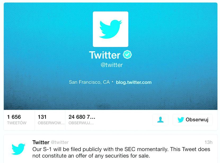220x163 pixels.
Task: Open the blog.twitter.com link
Action: (134, 82)
